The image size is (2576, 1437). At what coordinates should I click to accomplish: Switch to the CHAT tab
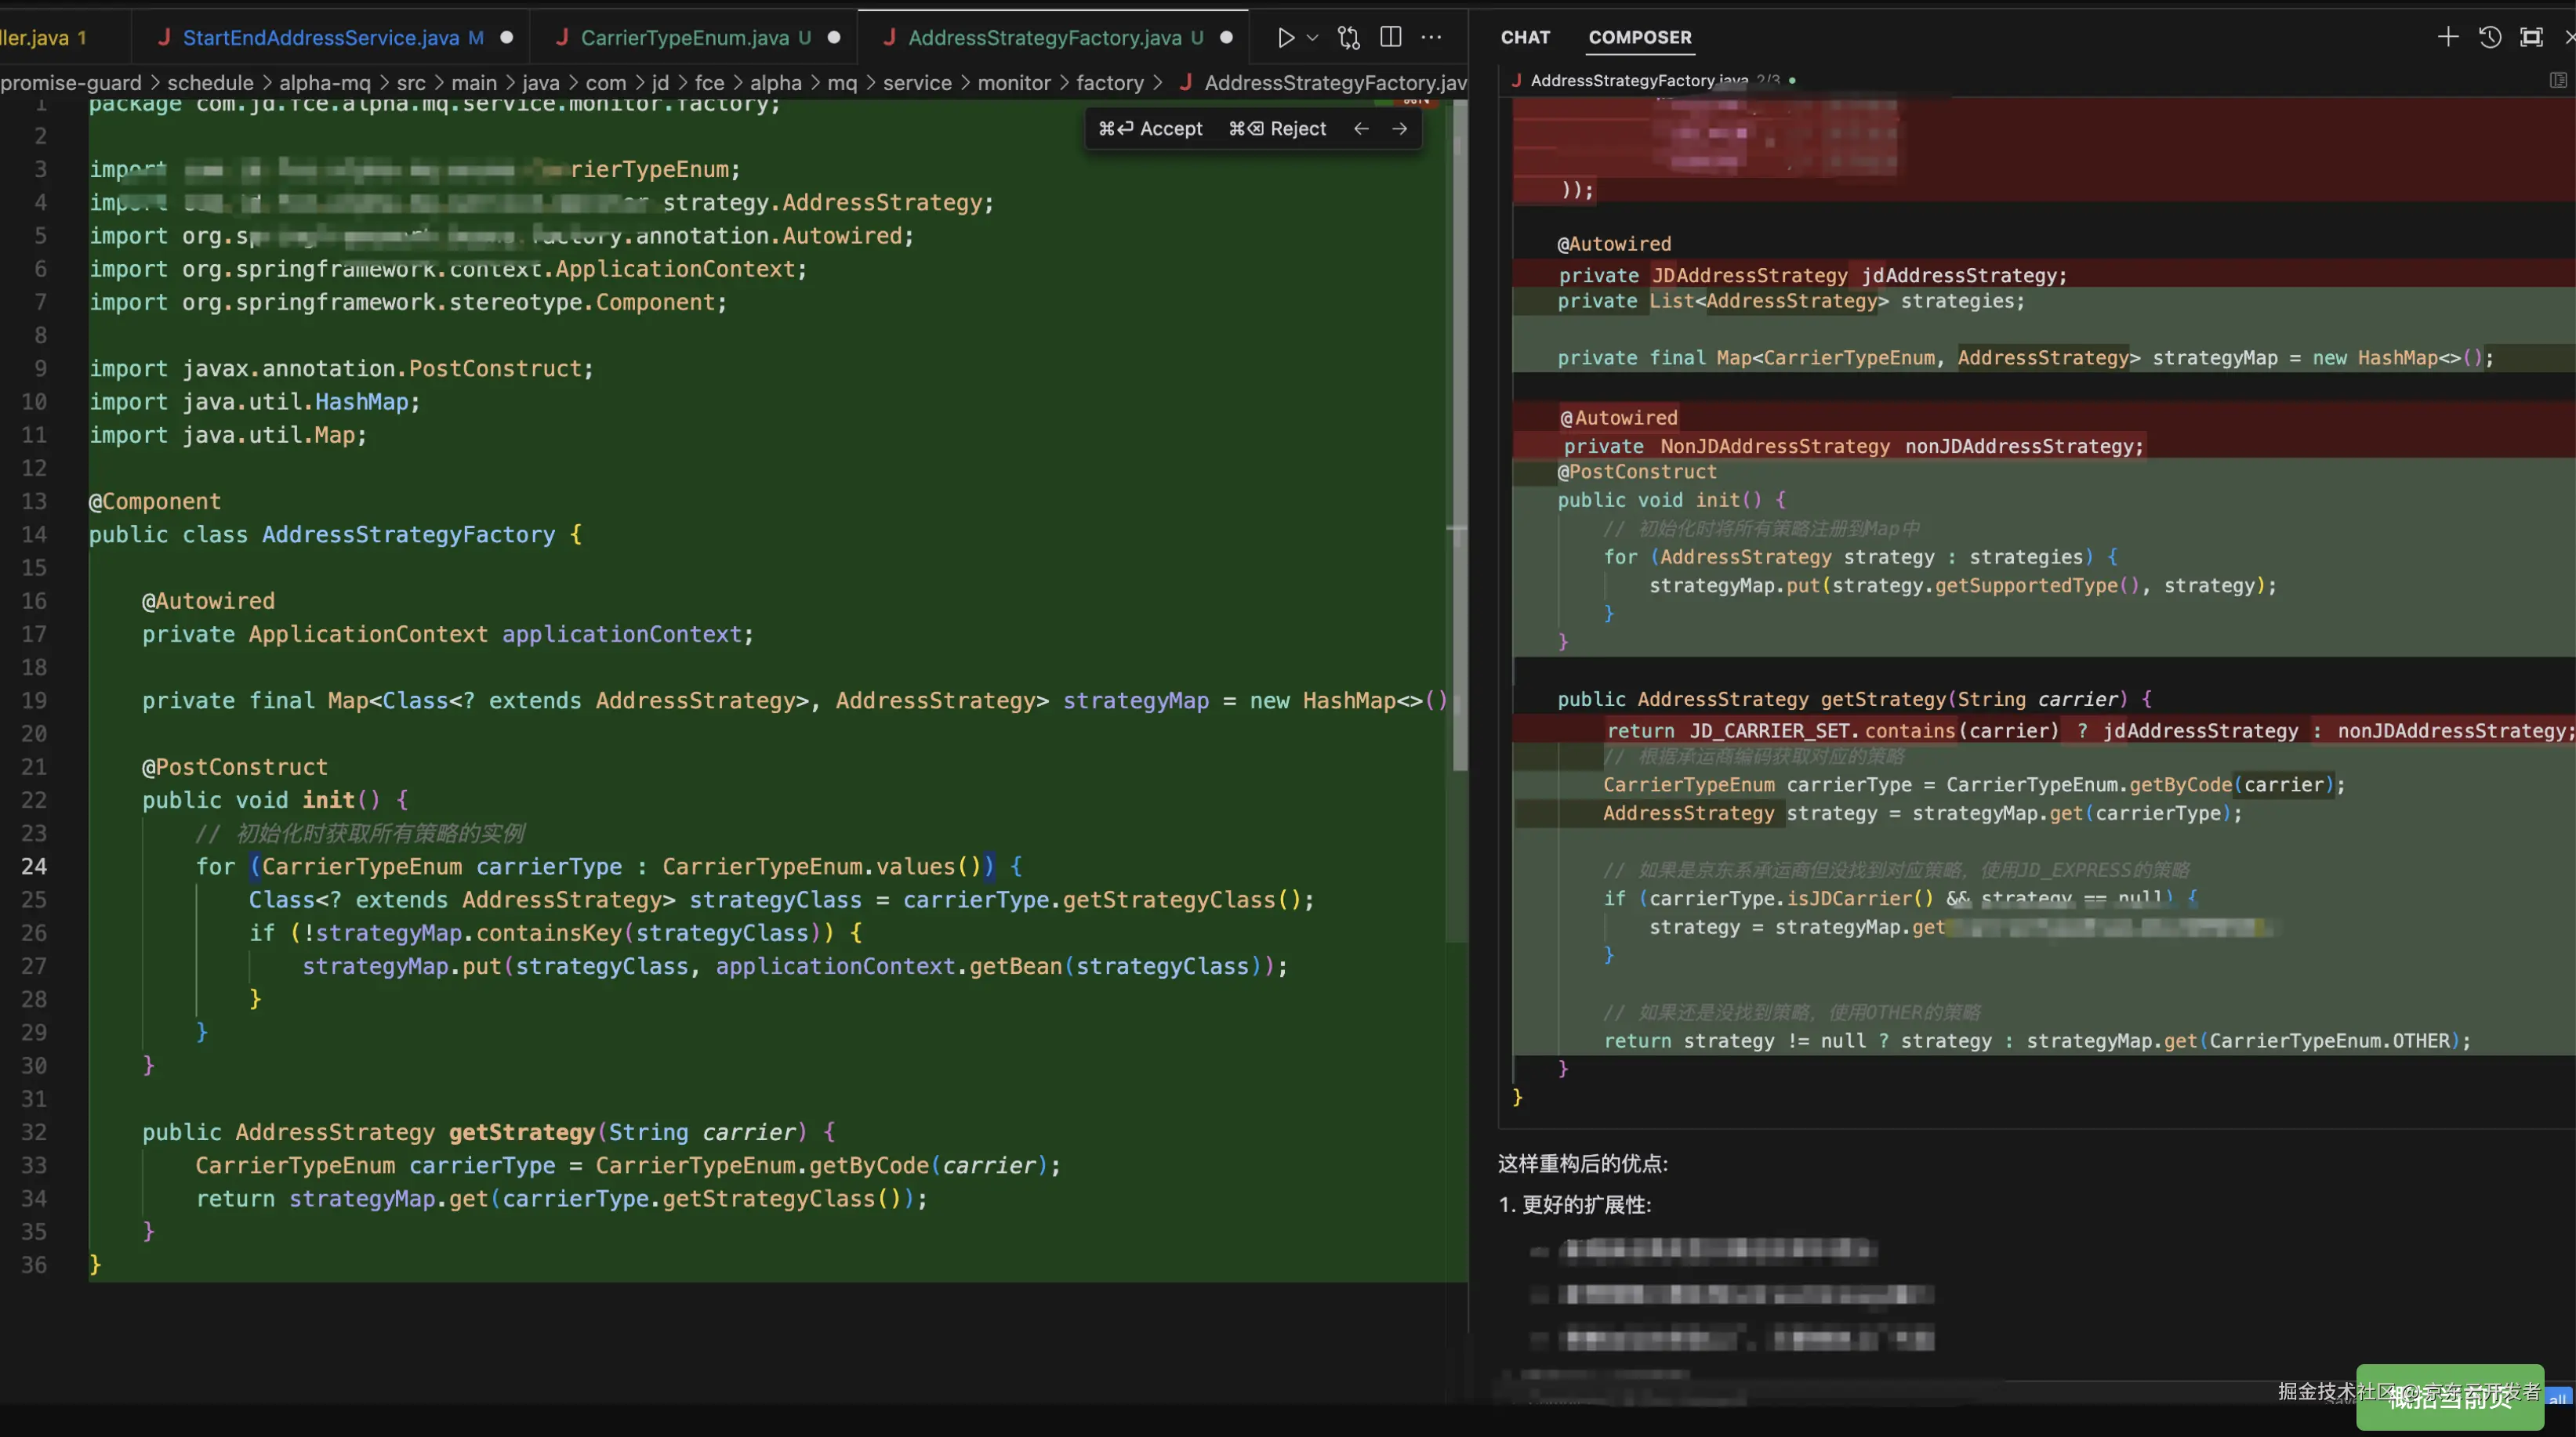tap(1525, 37)
